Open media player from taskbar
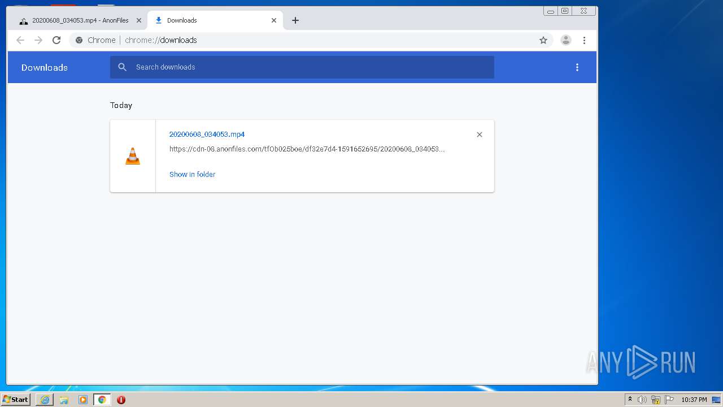 pyautogui.click(x=83, y=400)
